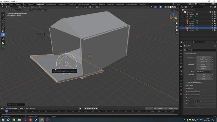Screen dimensions: 217x122
Task: Toggle X-ray display in viewport header
Action: pyautogui.click(x=165, y=7)
